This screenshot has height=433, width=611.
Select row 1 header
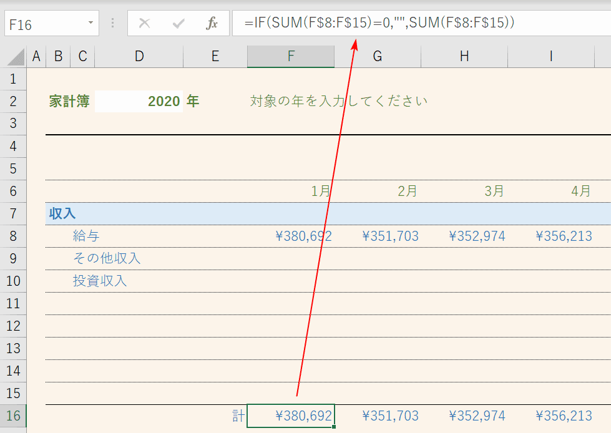click(13, 79)
